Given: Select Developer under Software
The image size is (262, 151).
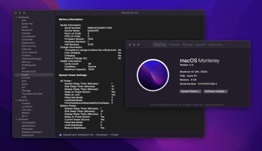Looking at the screenshot, I should pos(27,129).
